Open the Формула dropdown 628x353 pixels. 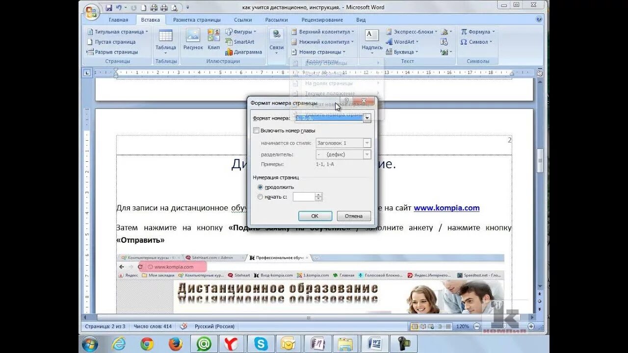(477, 31)
